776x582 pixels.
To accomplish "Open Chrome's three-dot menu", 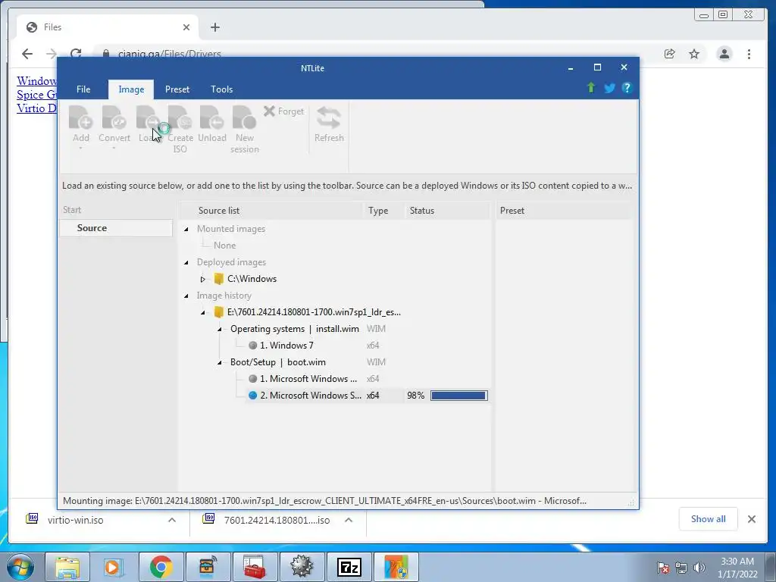I will pos(749,54).
